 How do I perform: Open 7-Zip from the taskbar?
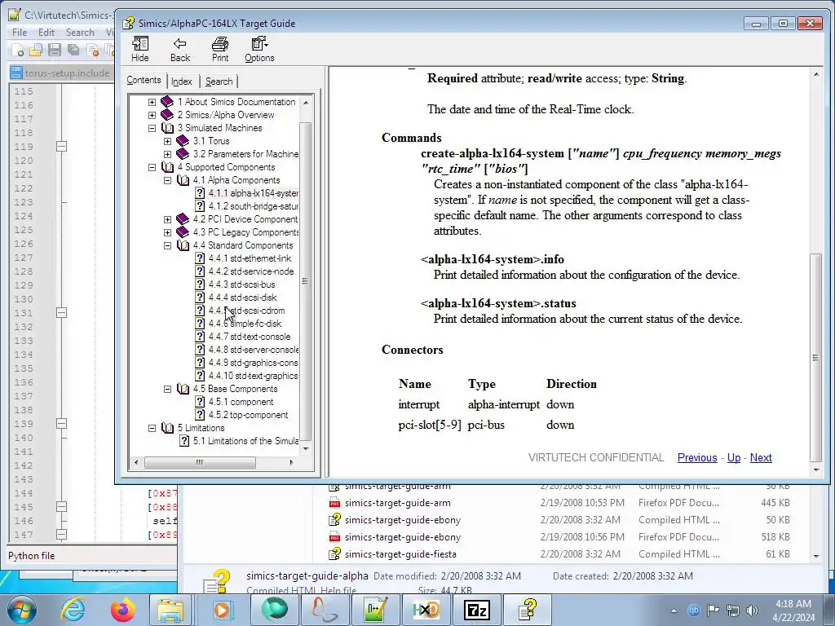coord(476,610)
